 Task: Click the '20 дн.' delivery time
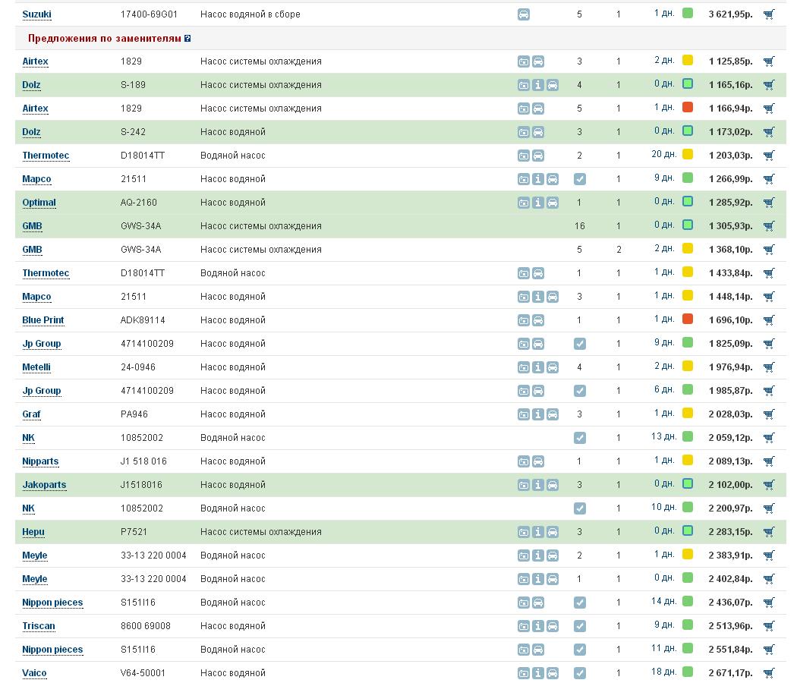pyautogui.click(x=664, y=155)
